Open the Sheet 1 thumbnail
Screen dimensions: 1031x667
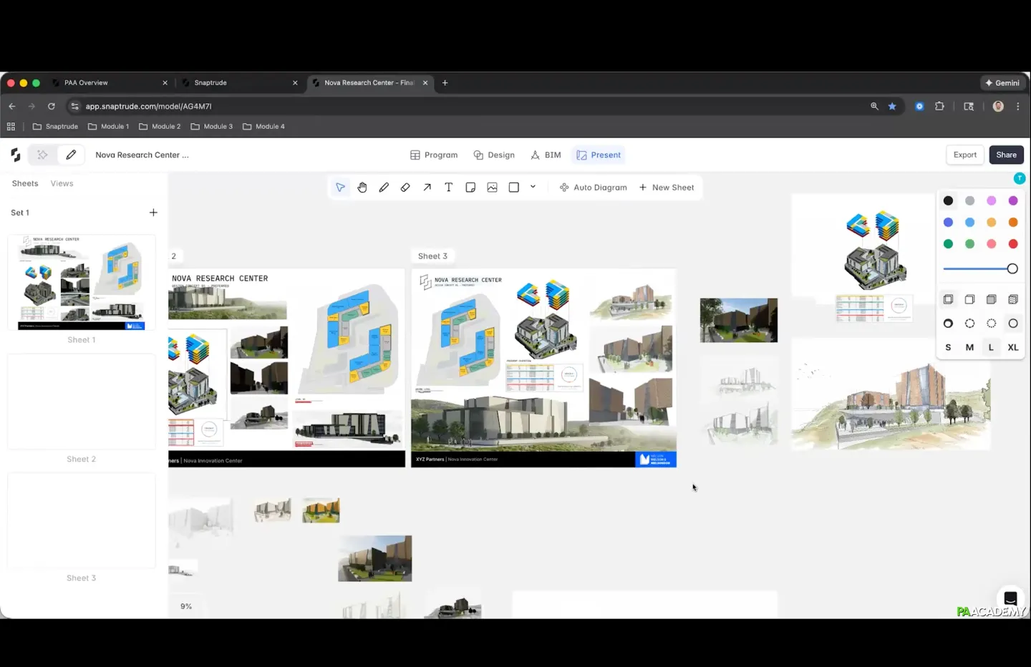click(82, 283)
